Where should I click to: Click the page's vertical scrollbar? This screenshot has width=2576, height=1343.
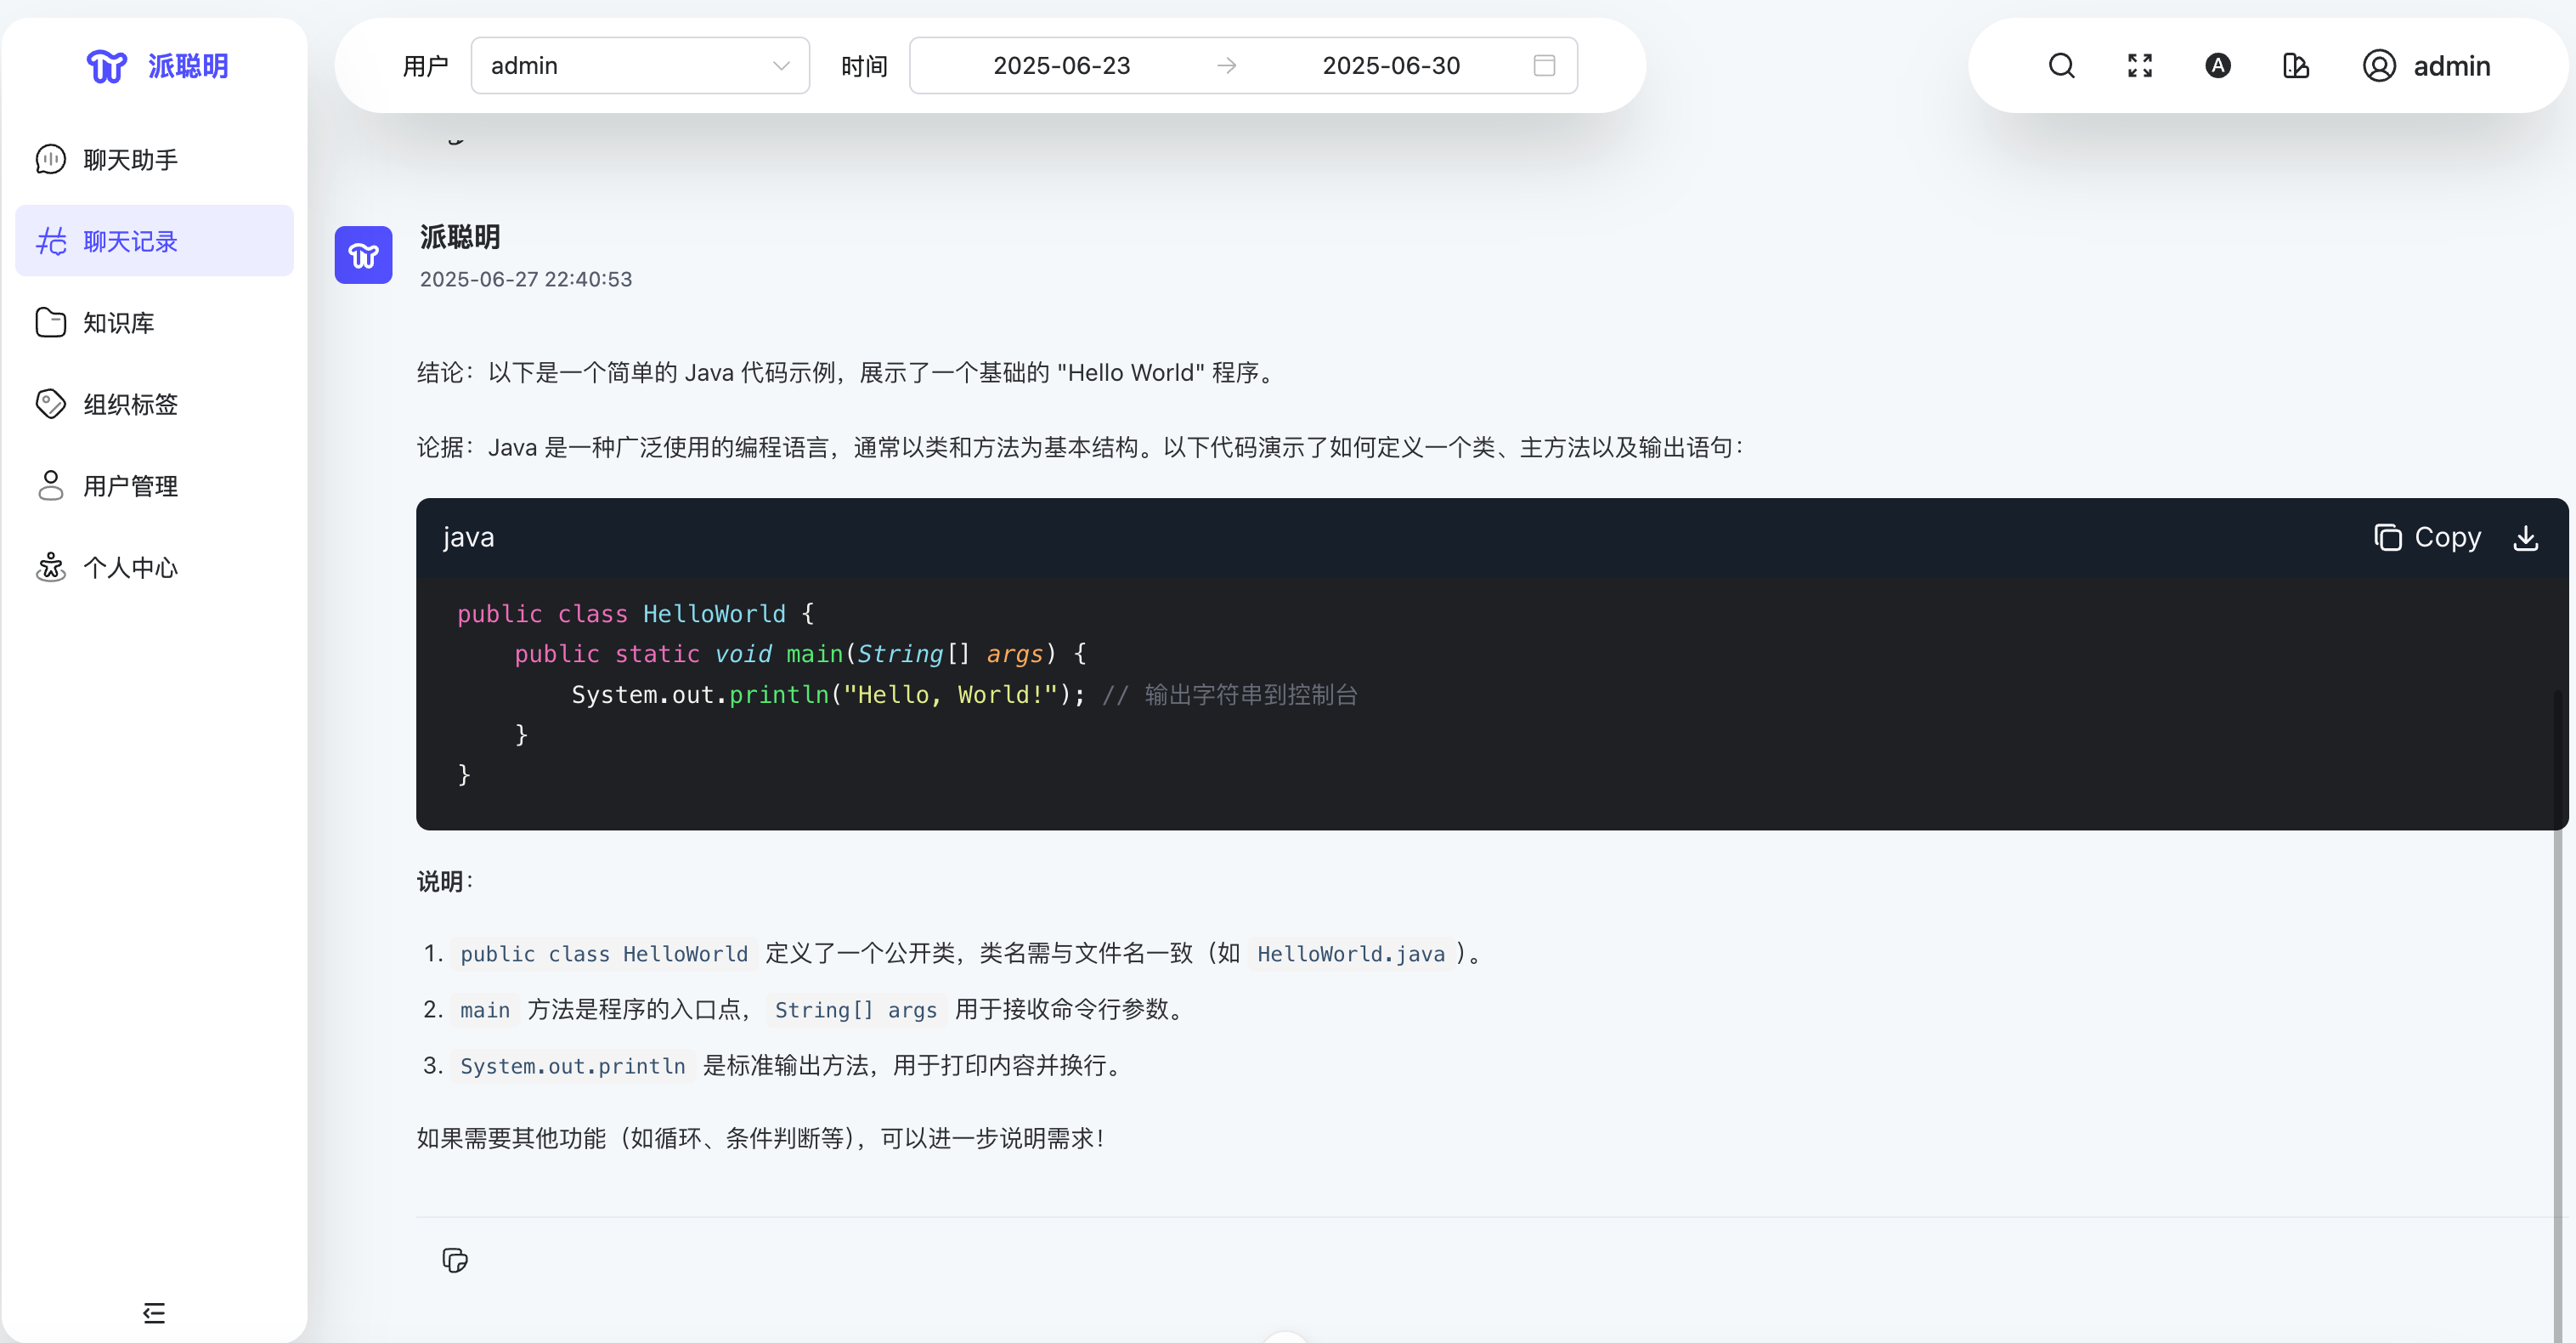pos(2558,1000)
